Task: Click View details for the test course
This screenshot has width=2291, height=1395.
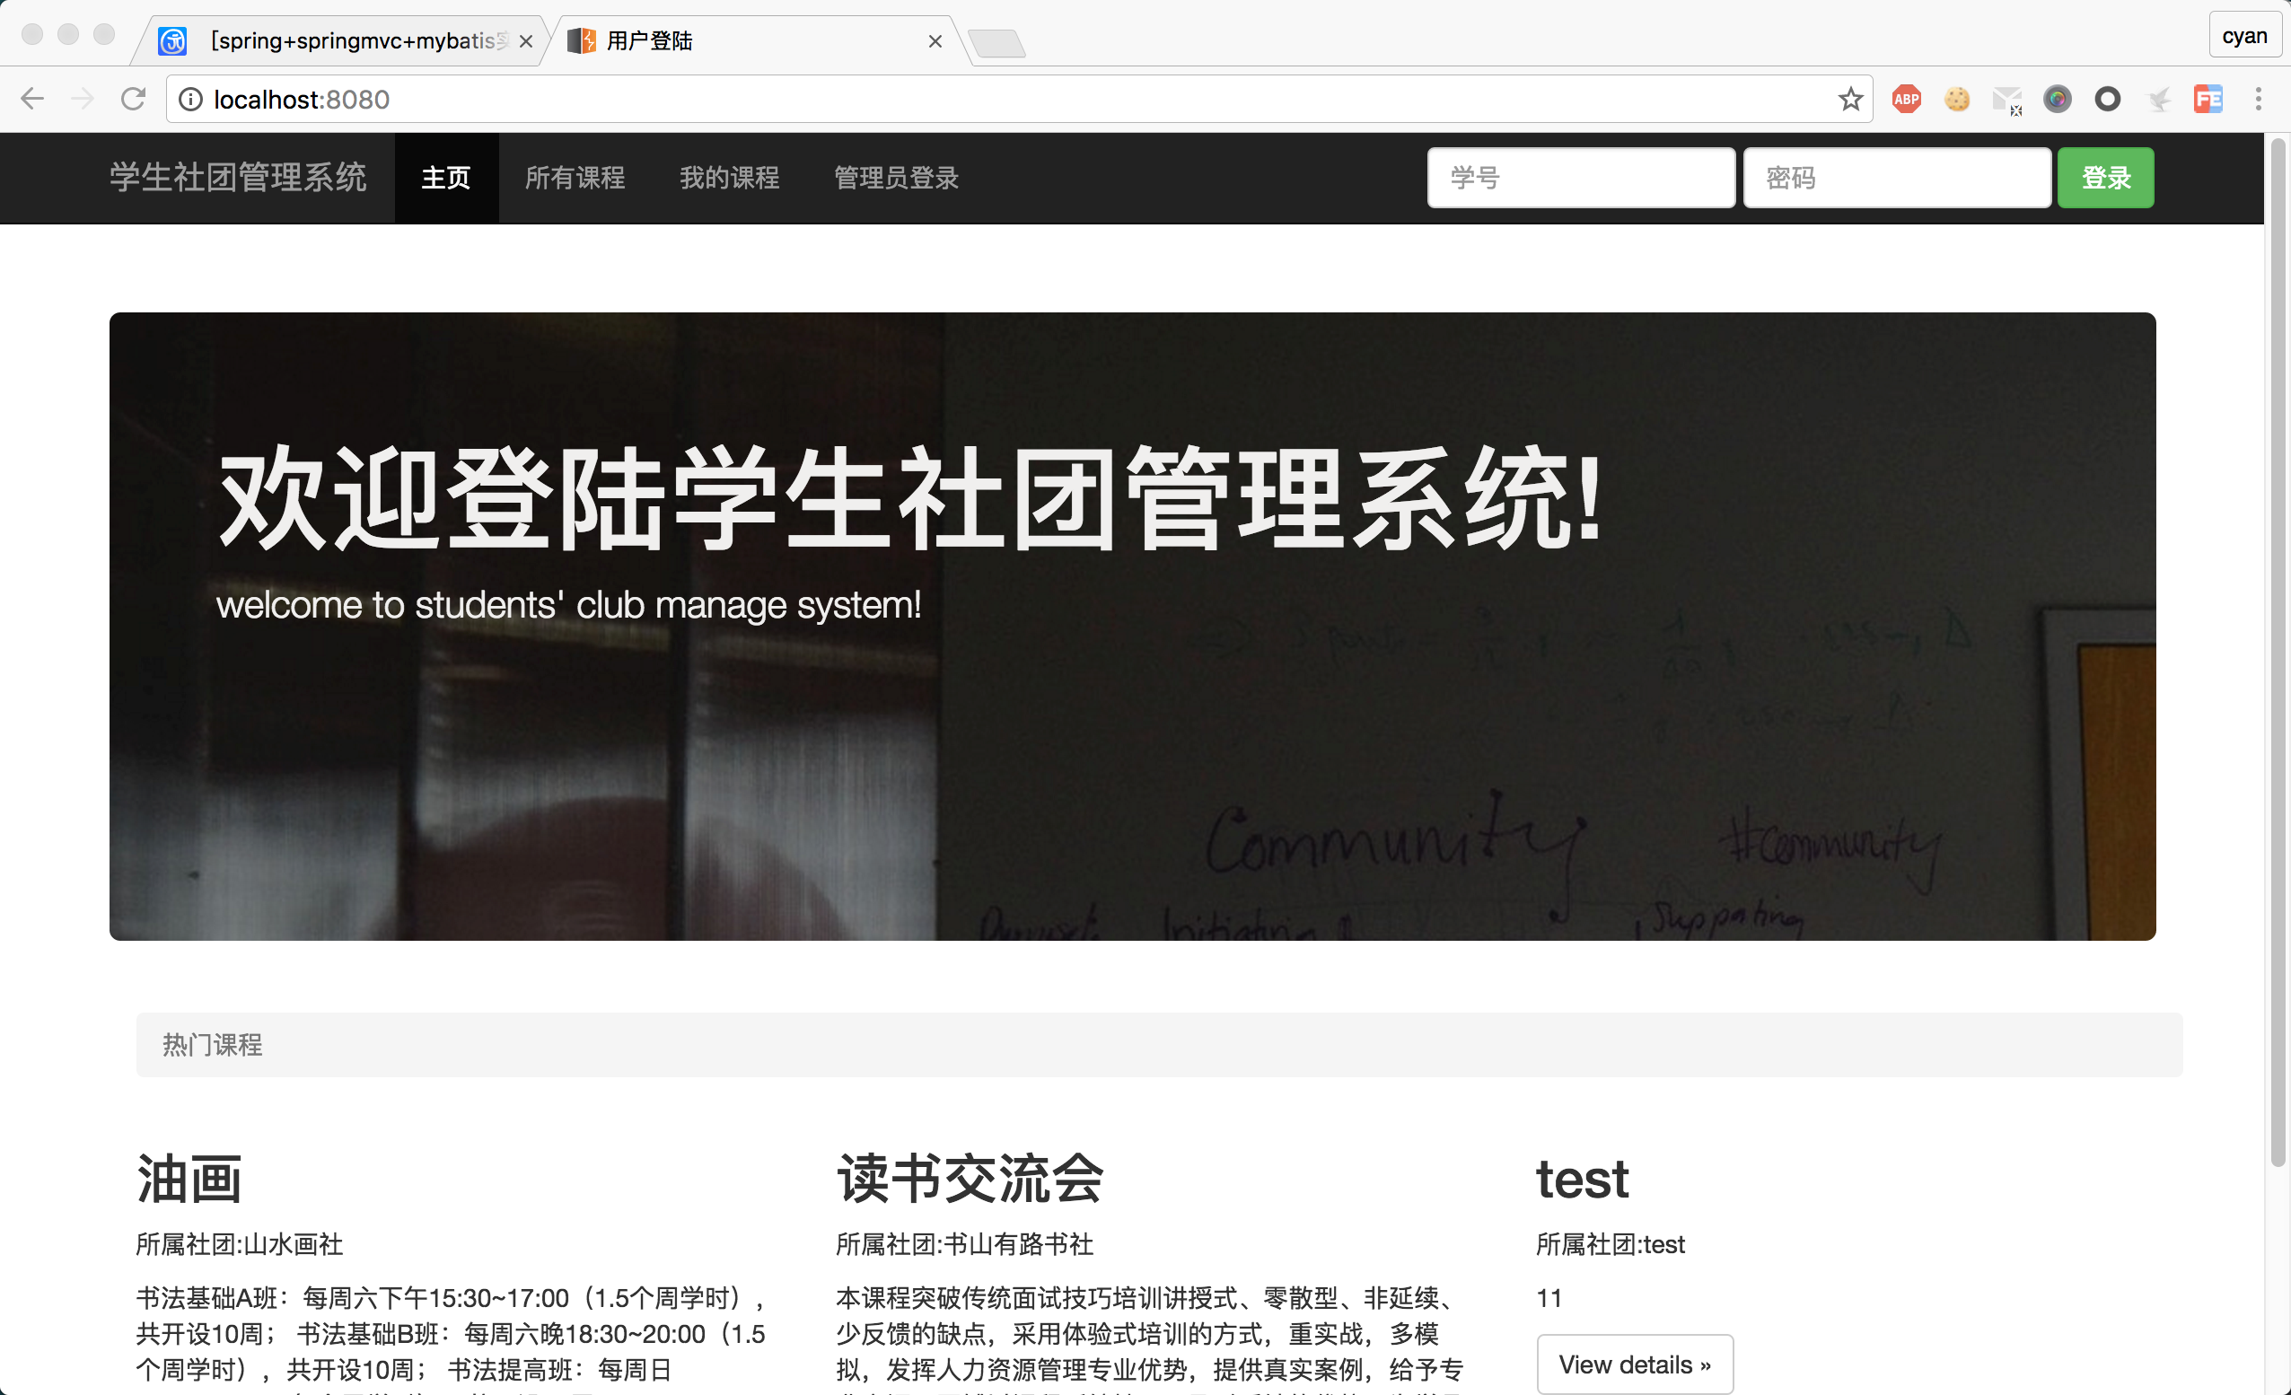Action: [x=1635, y=1364]
